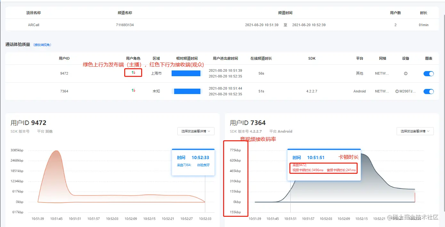This screenshot has height=227, width=445.
Task: Click the 3085kbp axis label
Action: [x=17, y=150]
